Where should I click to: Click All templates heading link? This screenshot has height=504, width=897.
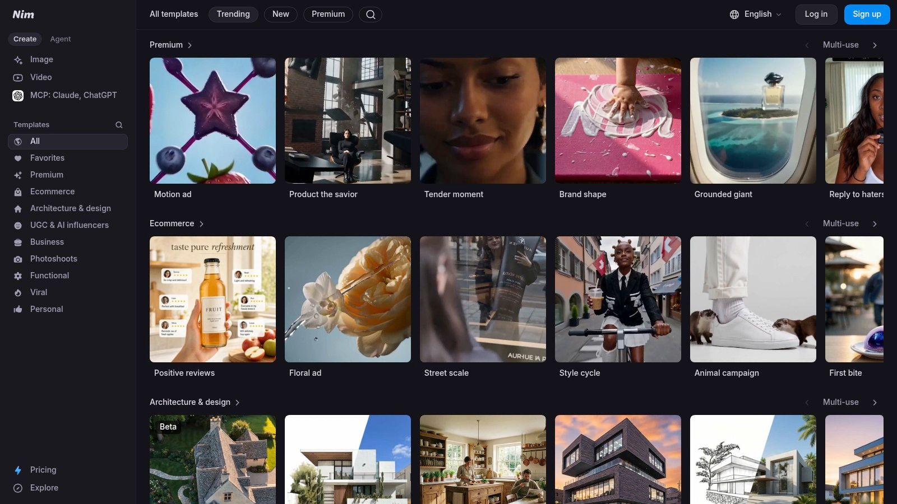[174, 15]
